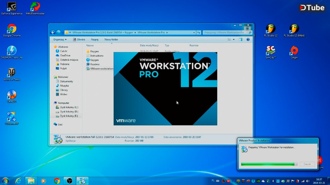Image resolution: width=330 pixels, height=185 pixels.
Task: Click the Nowy folder toolbar button
Action: [111, 40]
